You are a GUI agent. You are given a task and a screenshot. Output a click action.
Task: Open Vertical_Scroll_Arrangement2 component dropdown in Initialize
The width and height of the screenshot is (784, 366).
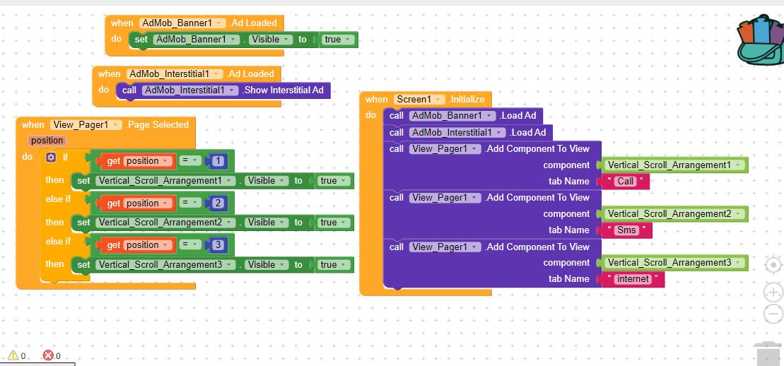tap(674, 214)
